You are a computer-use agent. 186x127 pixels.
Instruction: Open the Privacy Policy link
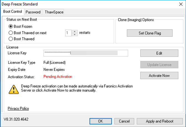click(18, 109)
